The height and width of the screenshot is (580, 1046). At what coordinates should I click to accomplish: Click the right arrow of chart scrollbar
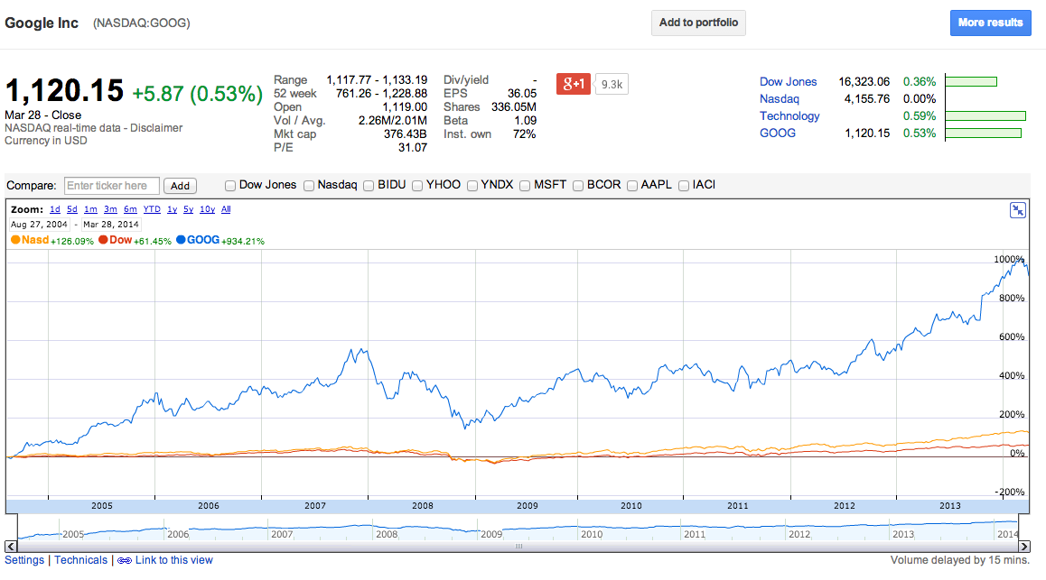pos(1024,547)
